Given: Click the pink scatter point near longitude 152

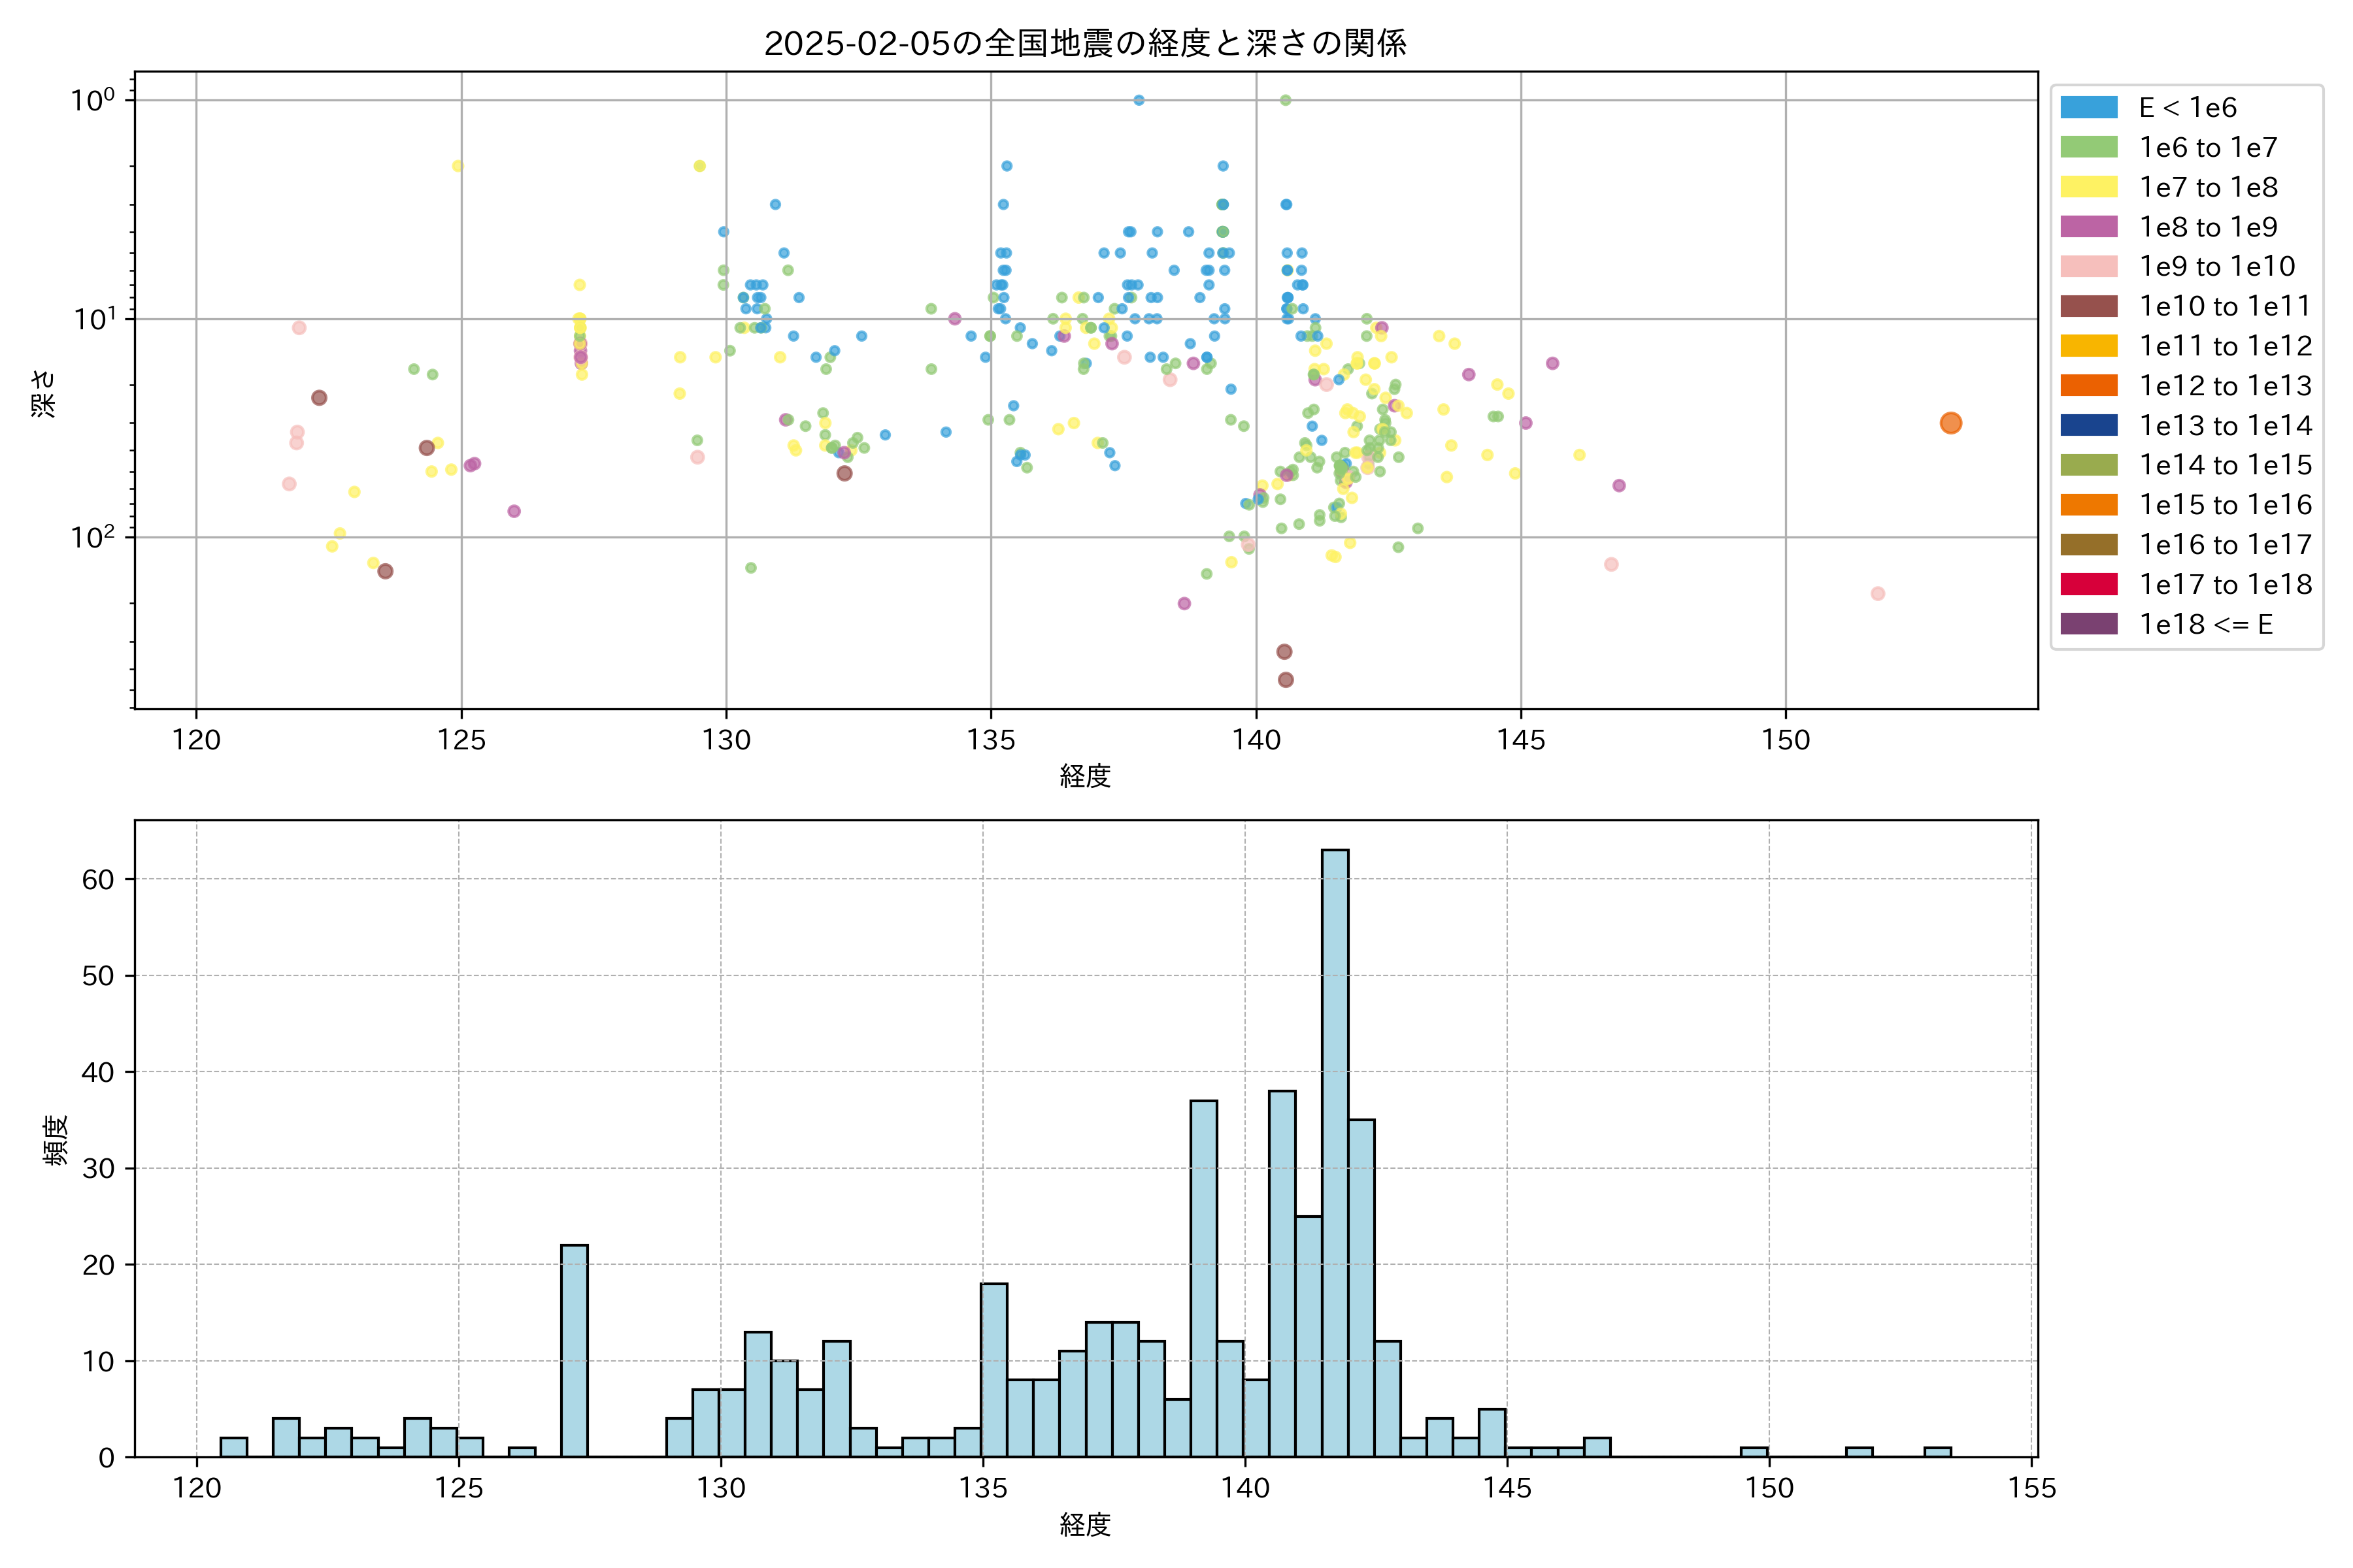Looking at the screenshot, I should tap(1878, 594).
